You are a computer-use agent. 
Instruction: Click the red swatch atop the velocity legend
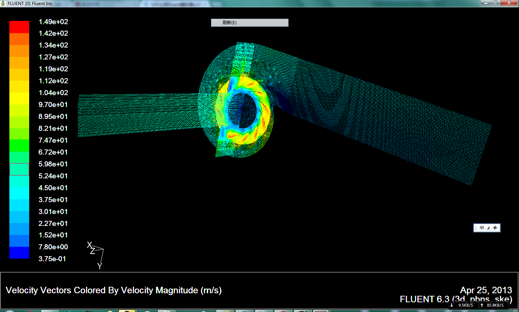pyautogui.click(x=19, y=27)
